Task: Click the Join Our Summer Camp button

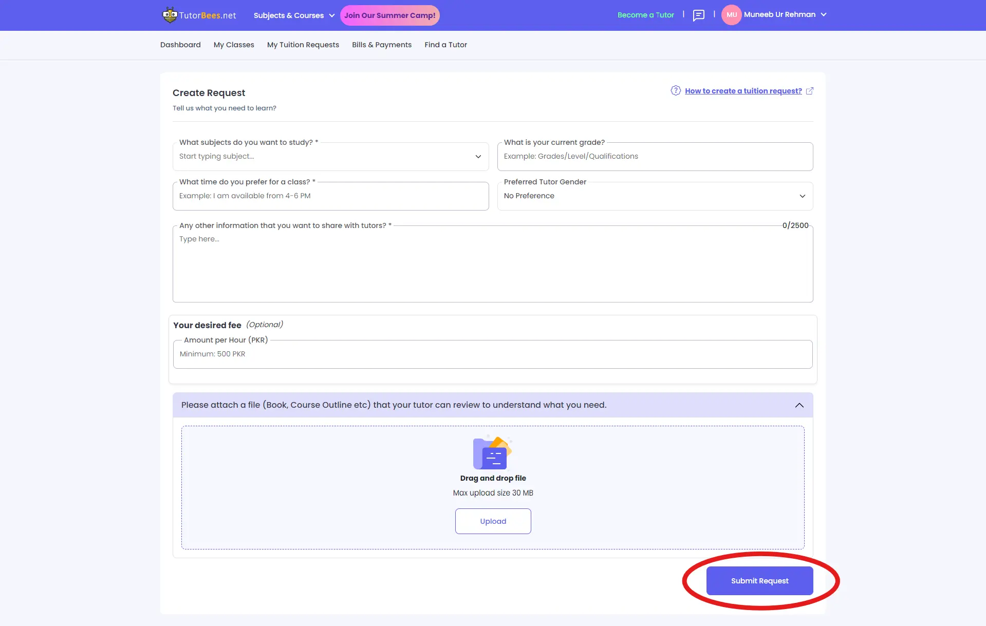Action: click(x=389, y=15)
